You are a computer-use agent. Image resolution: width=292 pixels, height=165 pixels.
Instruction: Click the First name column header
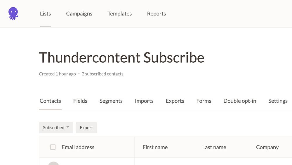coord(155,147)
